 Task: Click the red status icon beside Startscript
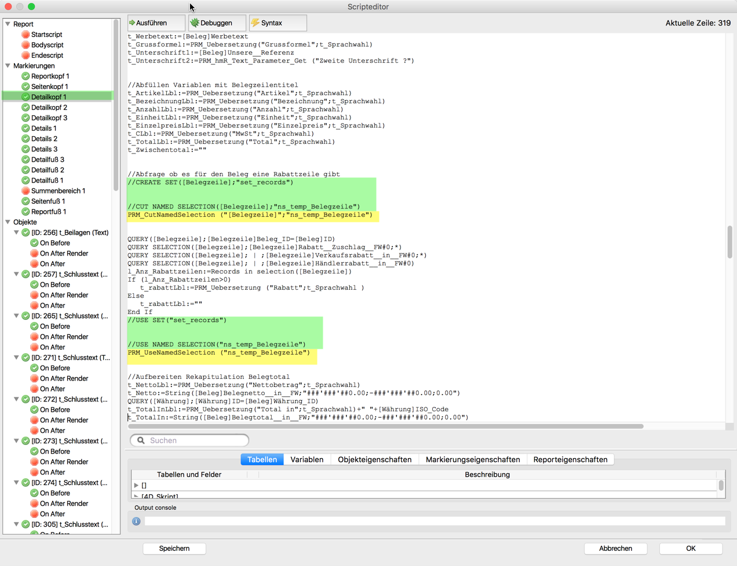25,35
